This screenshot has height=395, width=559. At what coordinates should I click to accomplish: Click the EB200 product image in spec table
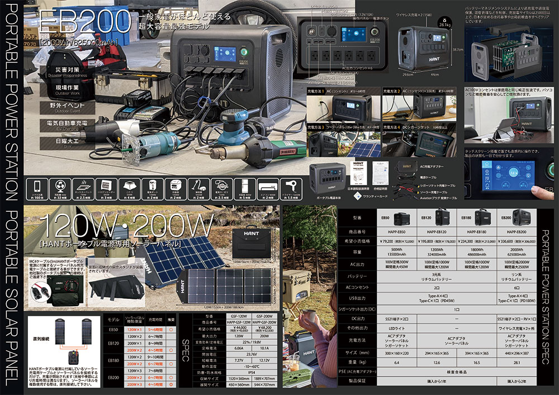522,217
